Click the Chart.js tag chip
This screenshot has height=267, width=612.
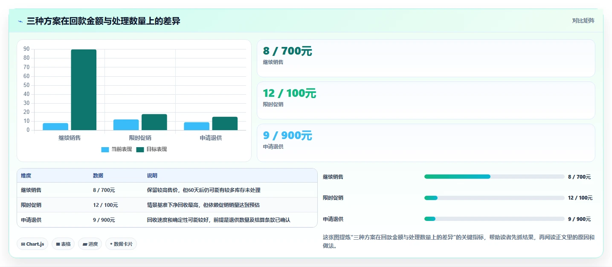tap(33, 244)
